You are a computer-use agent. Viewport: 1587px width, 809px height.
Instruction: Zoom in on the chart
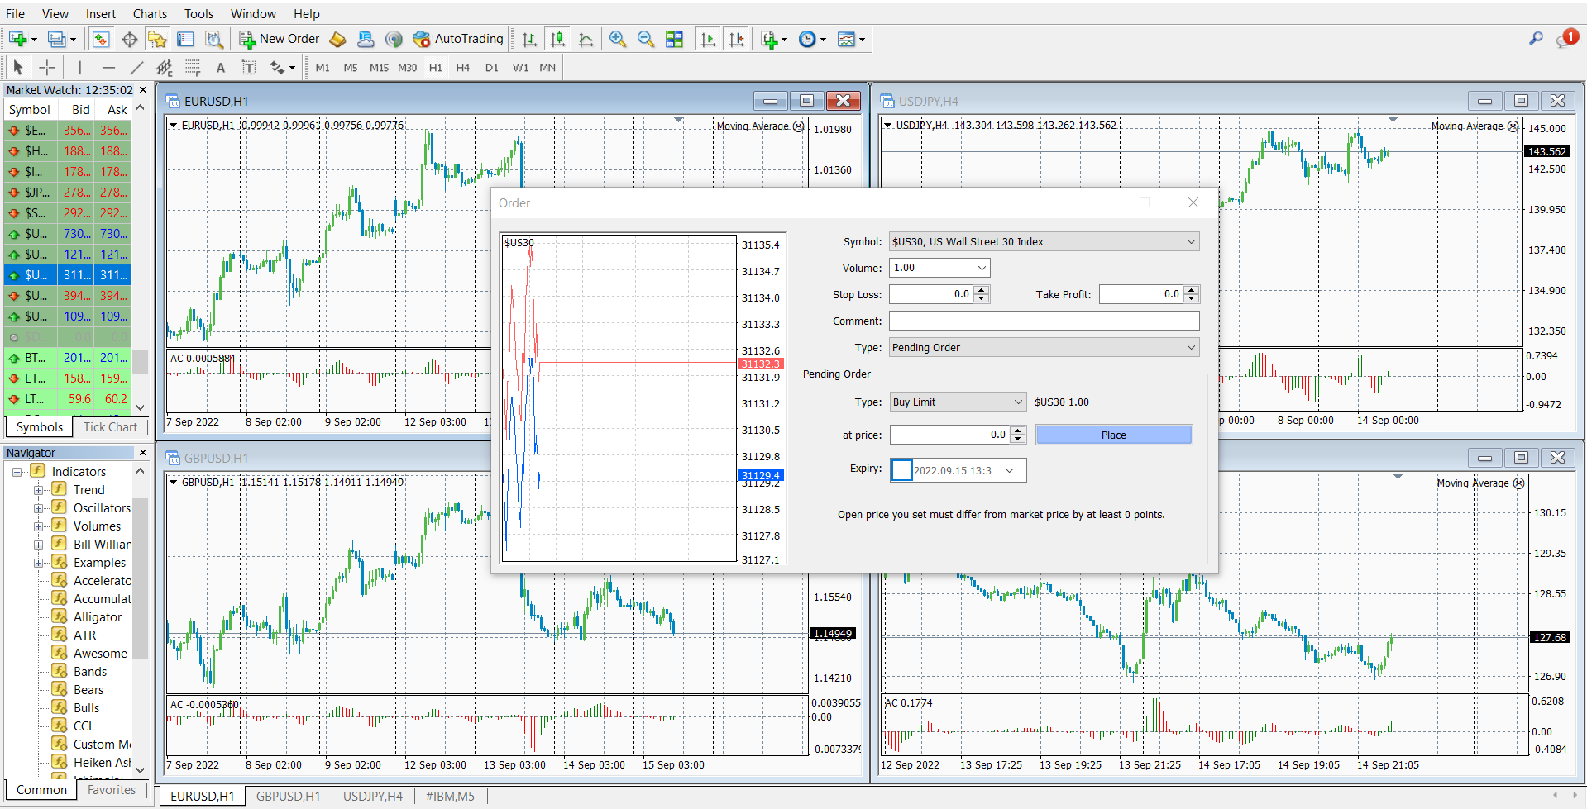coord(618,39)
